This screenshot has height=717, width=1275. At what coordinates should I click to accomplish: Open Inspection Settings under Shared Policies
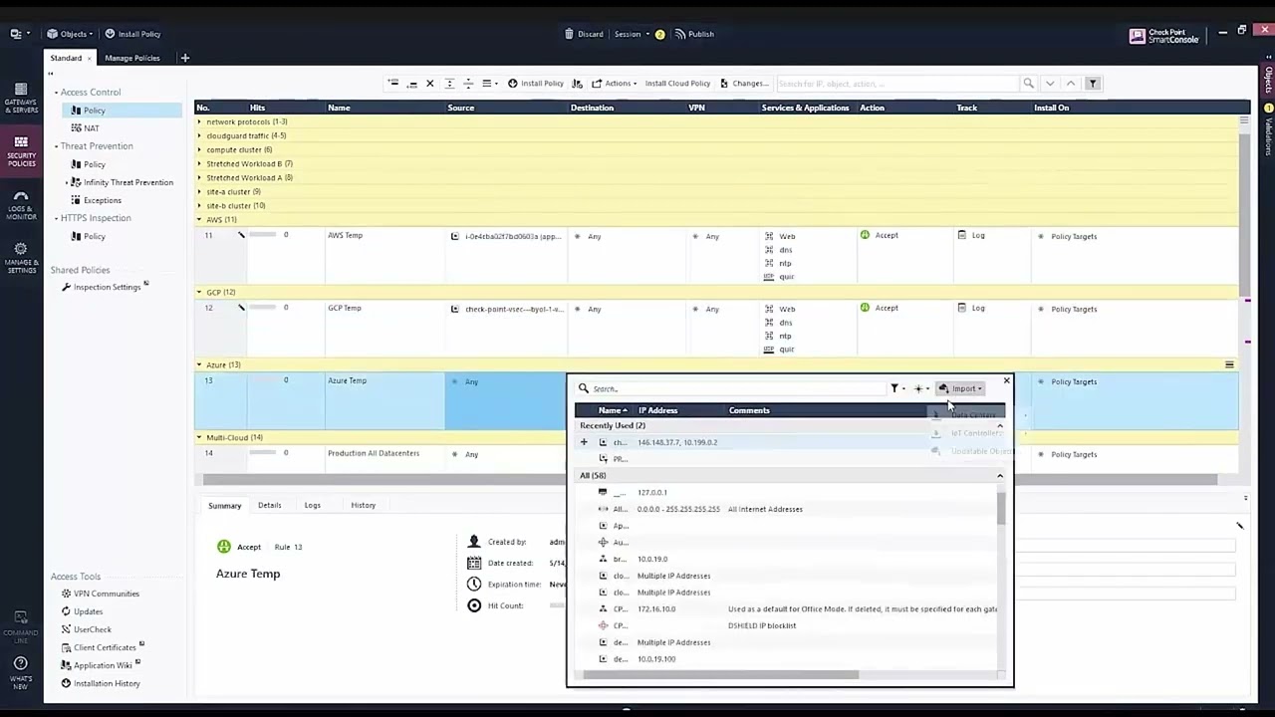tap(107, 287)
